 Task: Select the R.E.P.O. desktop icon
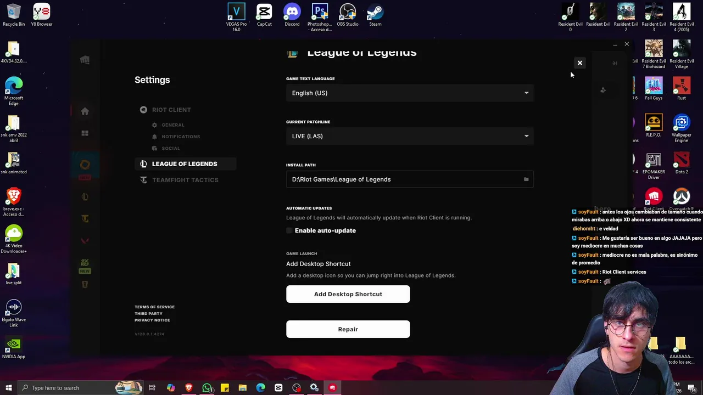pyautogui.click(x=654, y=126)
